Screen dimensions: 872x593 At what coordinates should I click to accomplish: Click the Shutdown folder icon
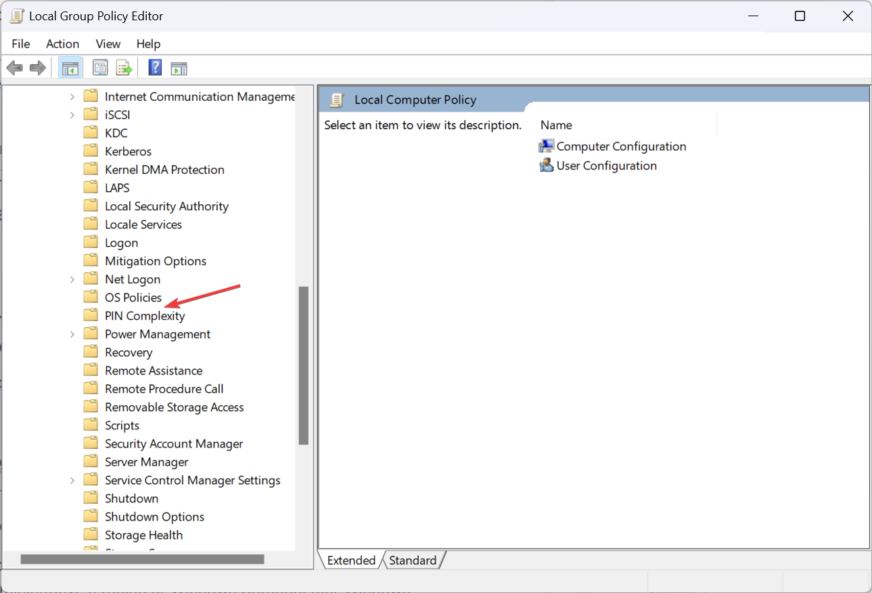point(91,498)
